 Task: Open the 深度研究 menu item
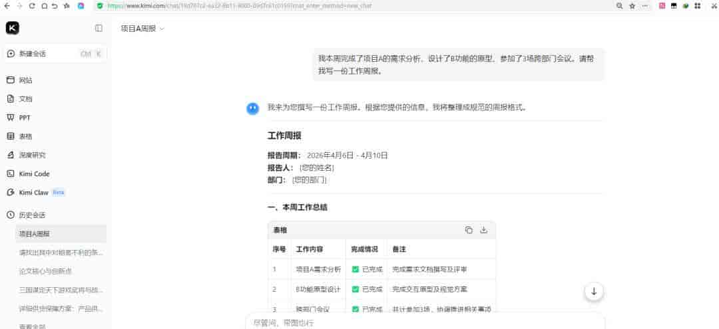[x=57, y=155]
